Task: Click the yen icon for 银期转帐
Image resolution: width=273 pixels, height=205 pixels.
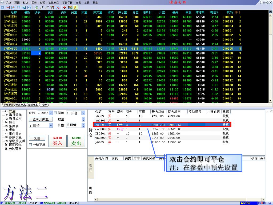Action: 6,145
